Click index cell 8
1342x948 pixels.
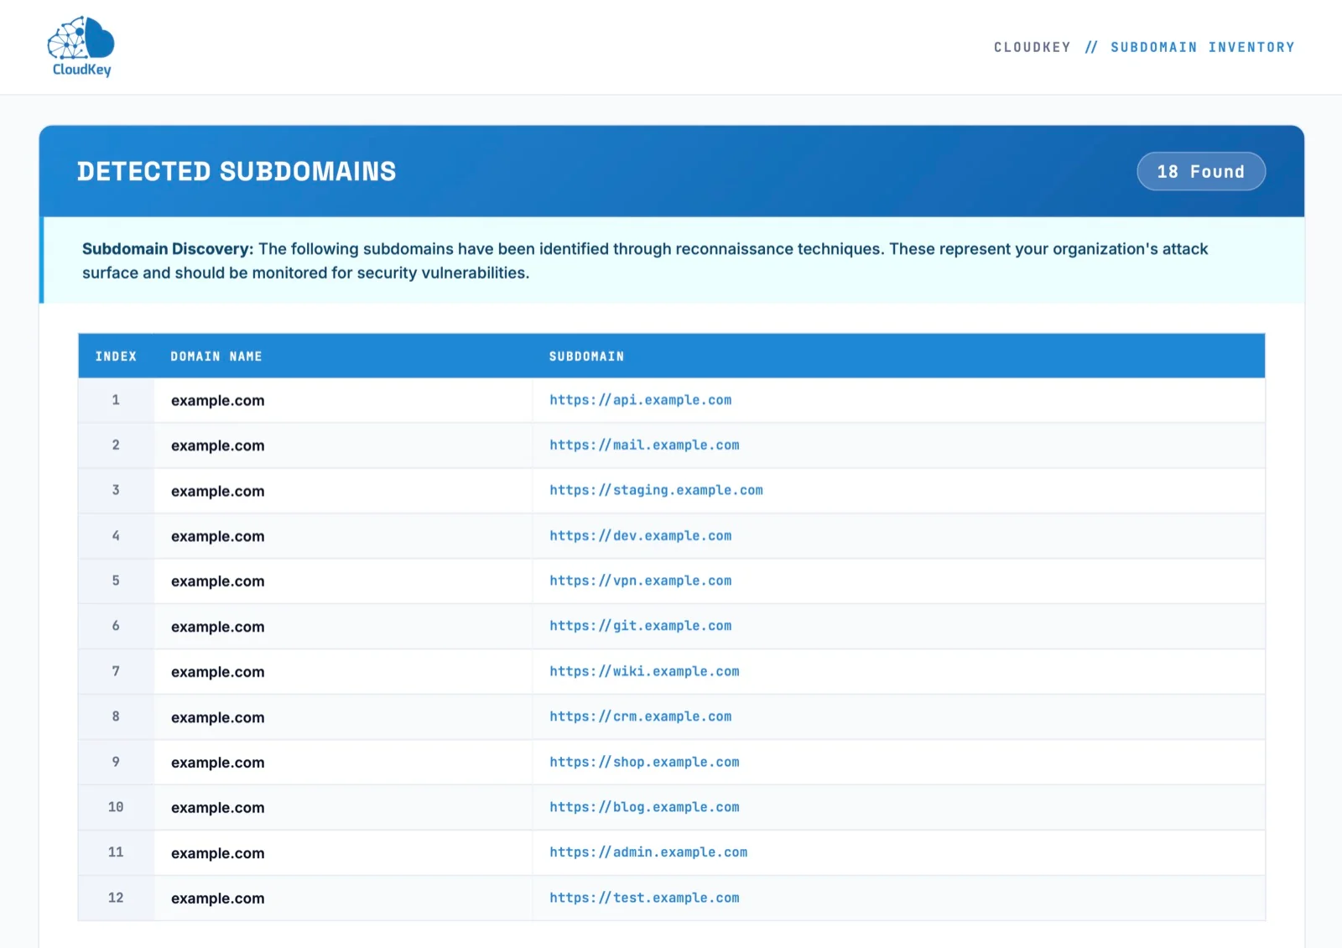pos(116,717)
